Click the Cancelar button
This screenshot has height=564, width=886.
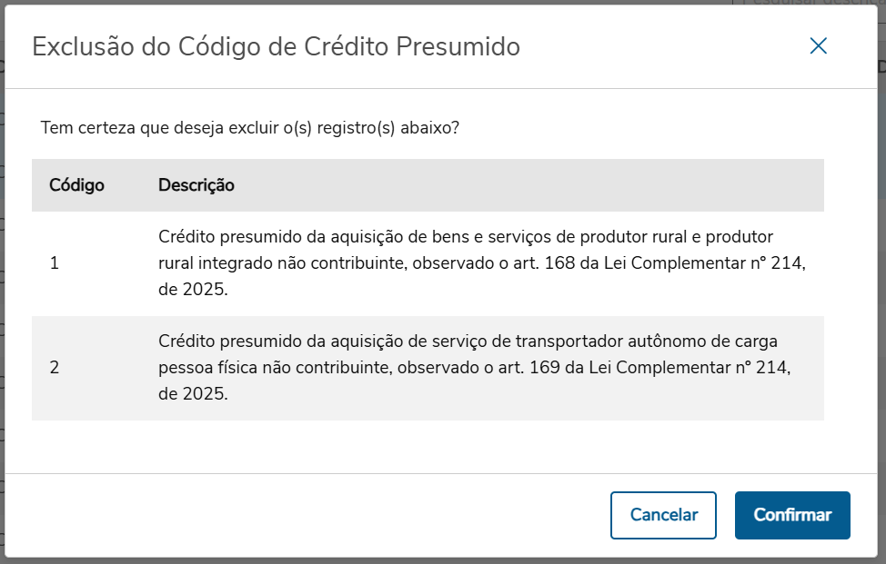pyautogui.click(x=663, y=515)
